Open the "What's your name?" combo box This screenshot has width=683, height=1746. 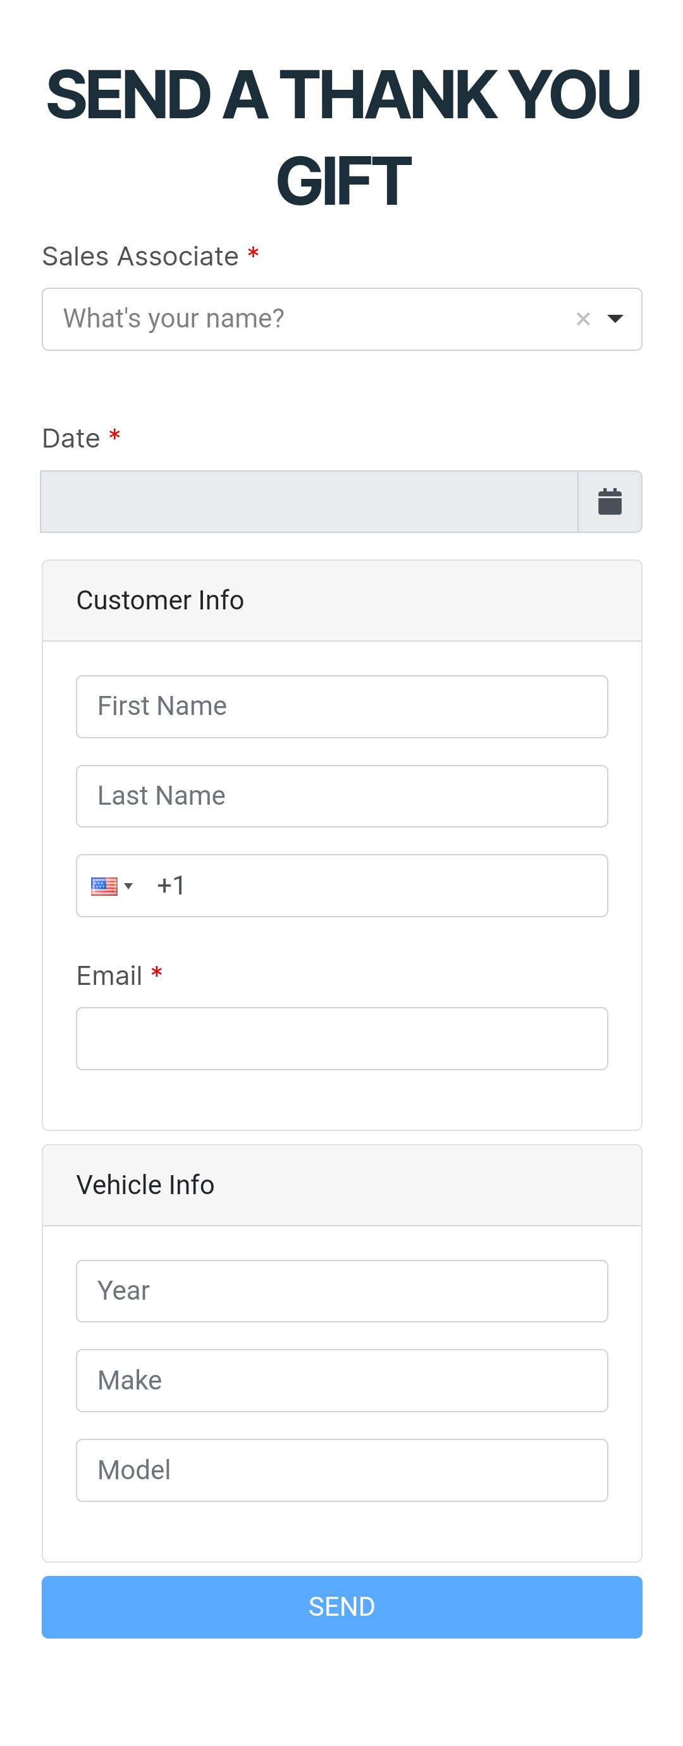coord(305,319)
